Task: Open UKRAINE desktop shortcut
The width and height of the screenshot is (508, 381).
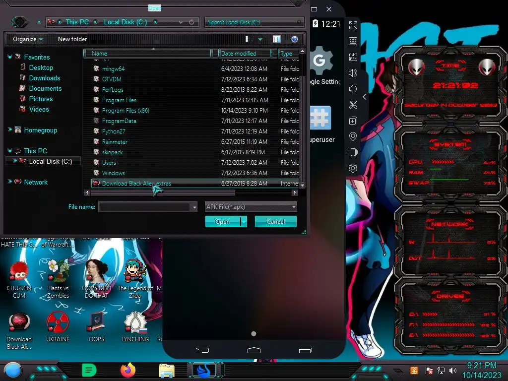Action: point(58,327)
